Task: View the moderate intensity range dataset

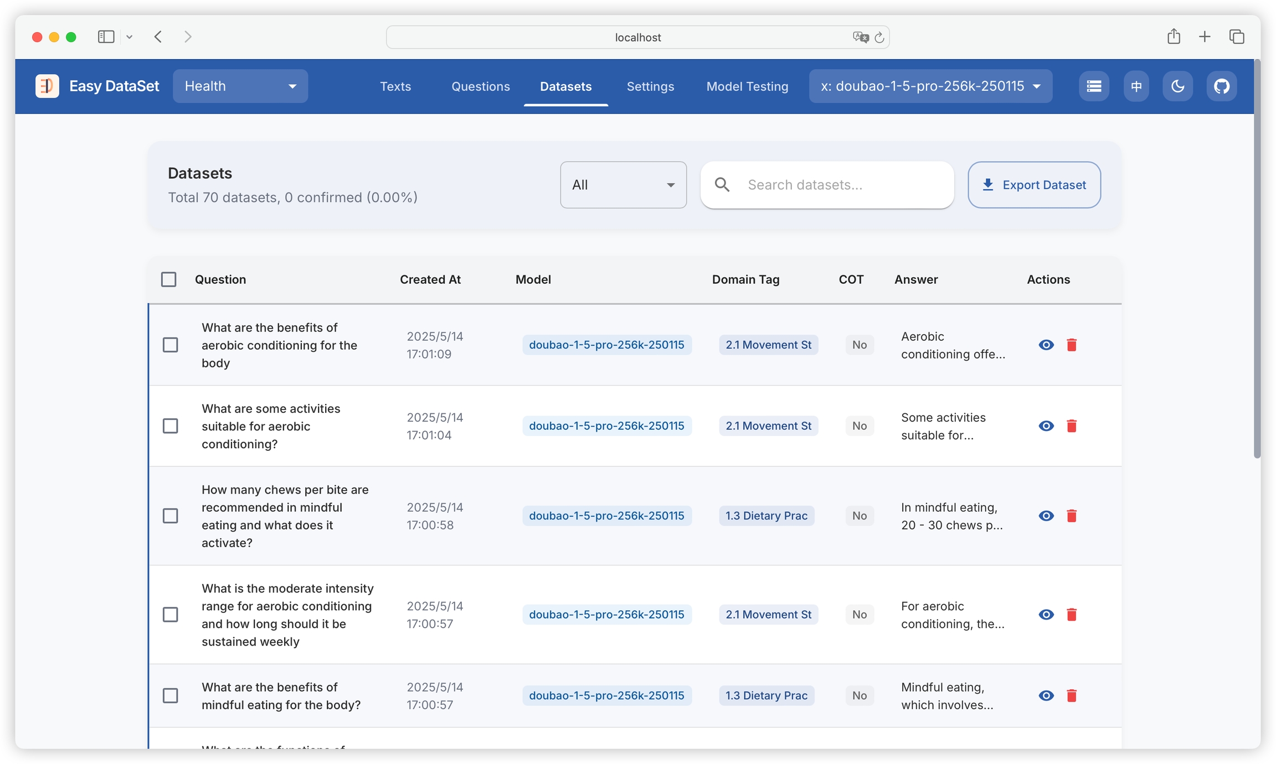Action: click(x=1046, y=615)
